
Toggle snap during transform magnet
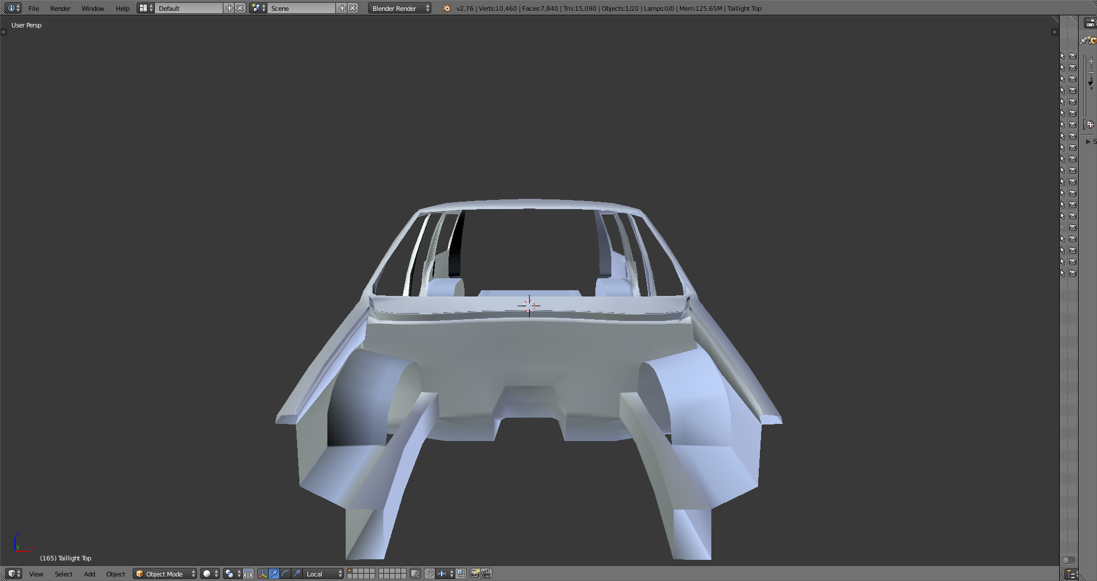430,574
